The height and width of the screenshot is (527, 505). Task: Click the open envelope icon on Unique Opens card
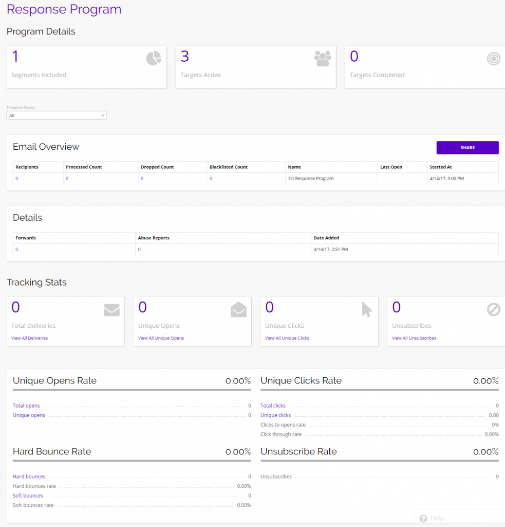coord(238,309)
